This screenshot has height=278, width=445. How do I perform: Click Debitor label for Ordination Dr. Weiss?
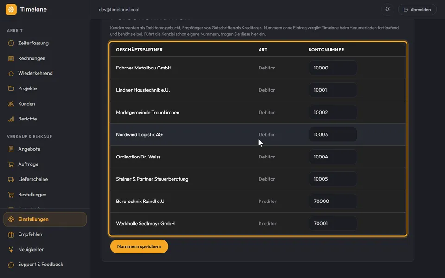267,157
